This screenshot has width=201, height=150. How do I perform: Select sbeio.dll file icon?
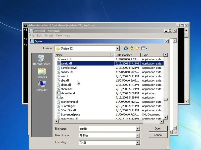(x=59, y=85)
